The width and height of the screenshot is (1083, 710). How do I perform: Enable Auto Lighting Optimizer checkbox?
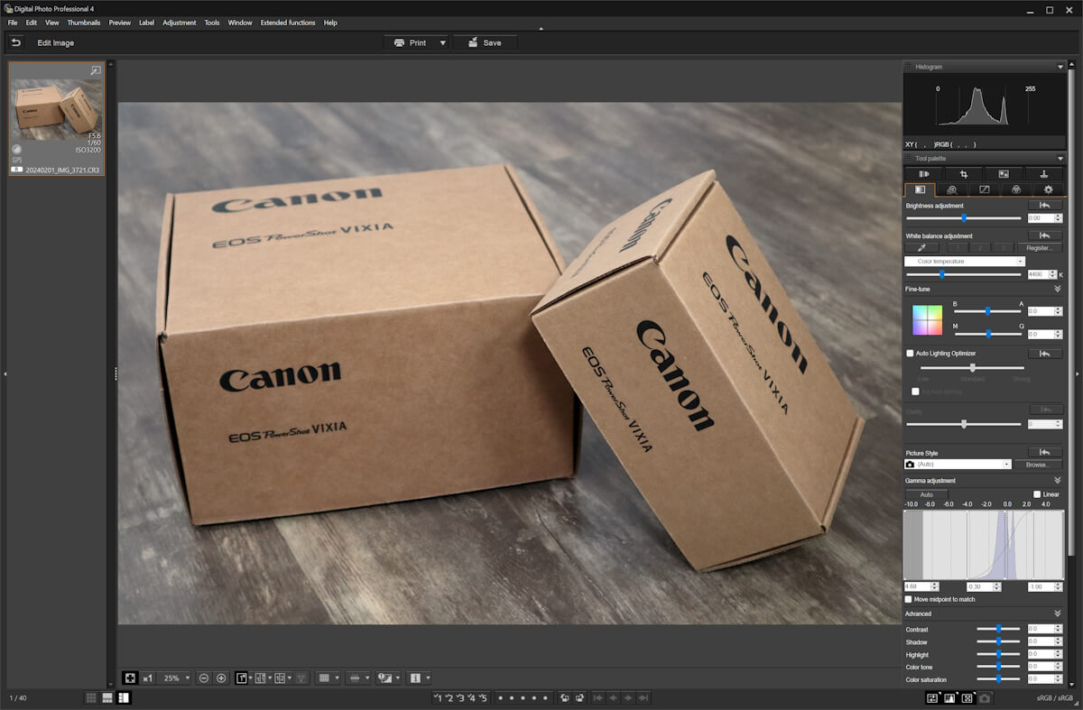coord(910,354)
